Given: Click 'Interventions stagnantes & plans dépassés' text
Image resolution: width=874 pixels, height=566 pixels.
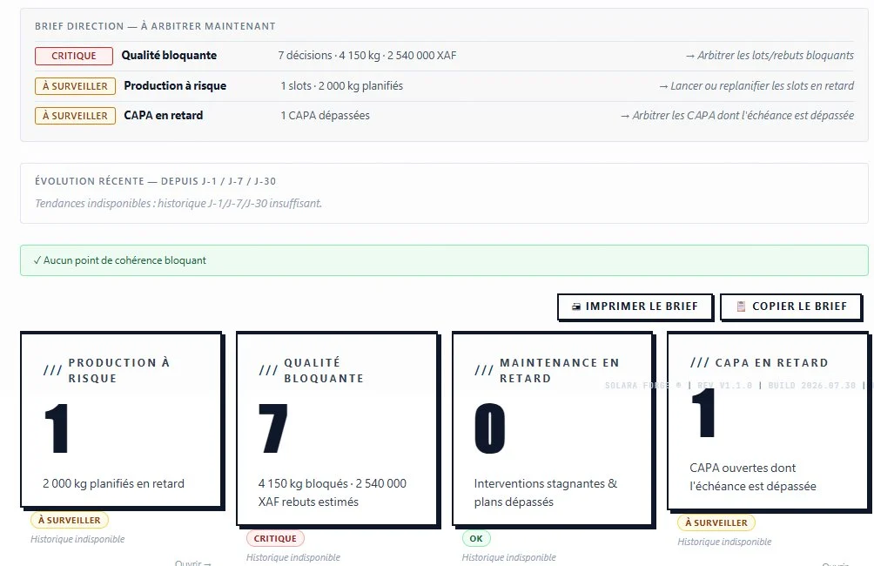Looking at the screenshot, I should pos(546,492).
